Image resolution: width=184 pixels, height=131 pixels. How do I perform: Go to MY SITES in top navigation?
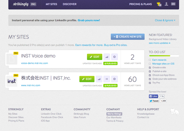(x=52, y=4)
